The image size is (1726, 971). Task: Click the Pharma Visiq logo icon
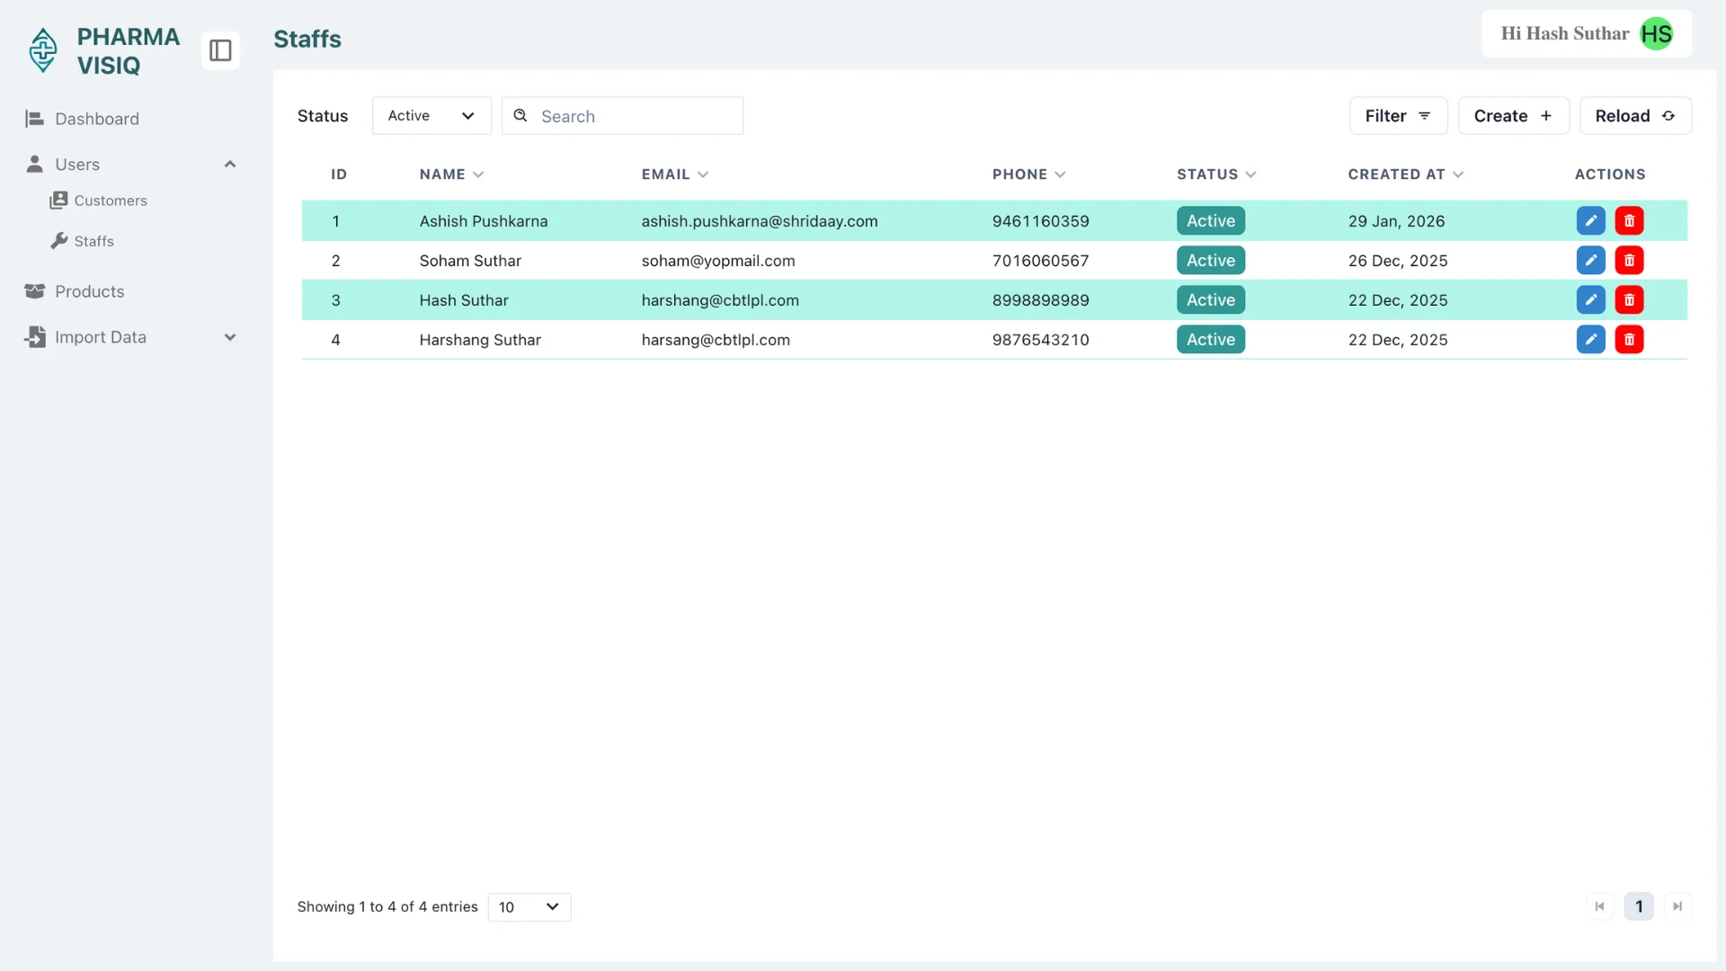(43, 50)
